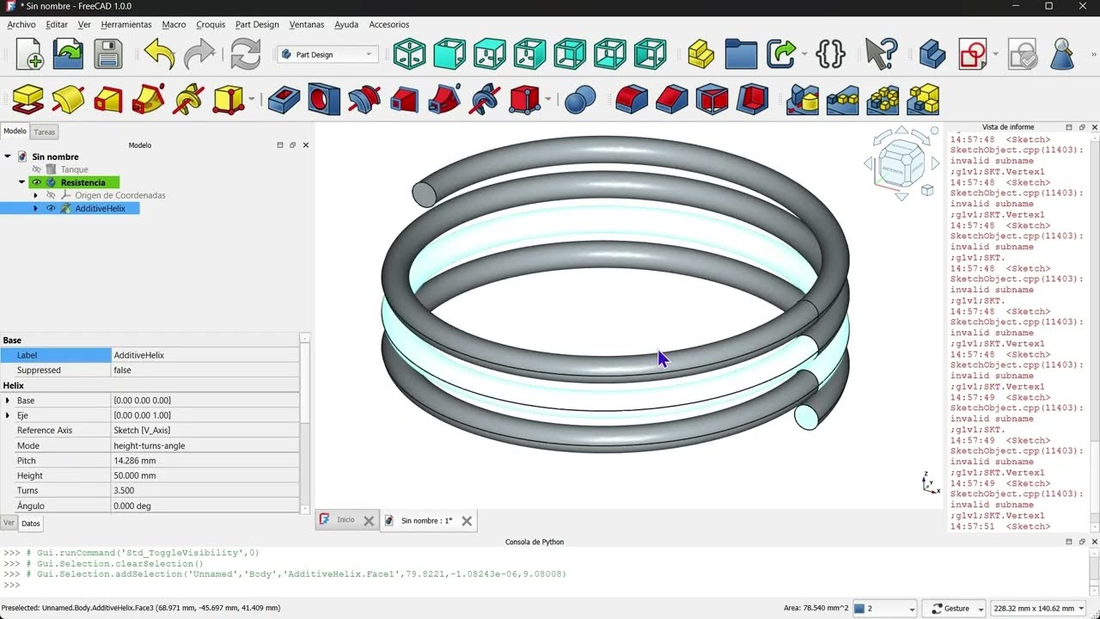Create a Part with the yellow blocks icon

coord(701,54)
